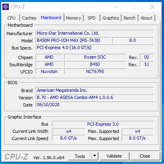Select the Mainboard tab
164x164 pixels.
(x=51, y=18)
